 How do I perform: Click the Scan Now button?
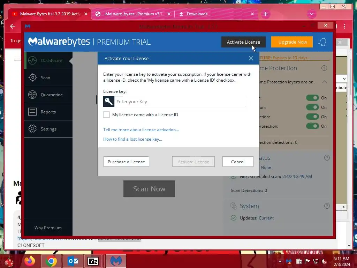tap(149, 189)
